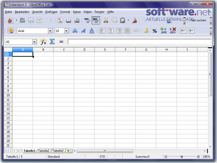The height and width of the screenshot is (163, 217).
Task: Send document as e-mail icon
Action: point(39,20)
